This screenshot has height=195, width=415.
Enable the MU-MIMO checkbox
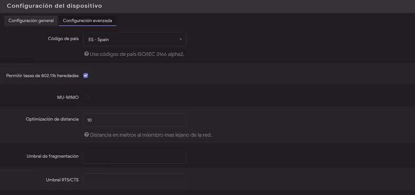(86, 97)
